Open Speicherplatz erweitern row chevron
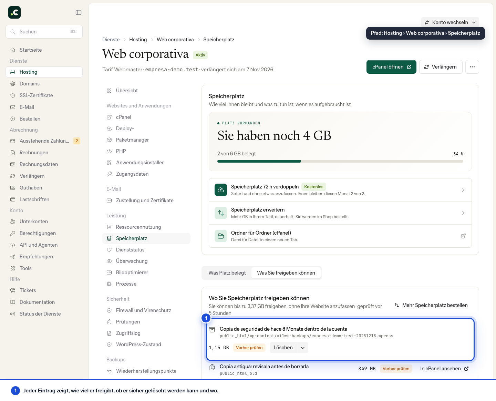The image size is (496, 401). point(463,213)
